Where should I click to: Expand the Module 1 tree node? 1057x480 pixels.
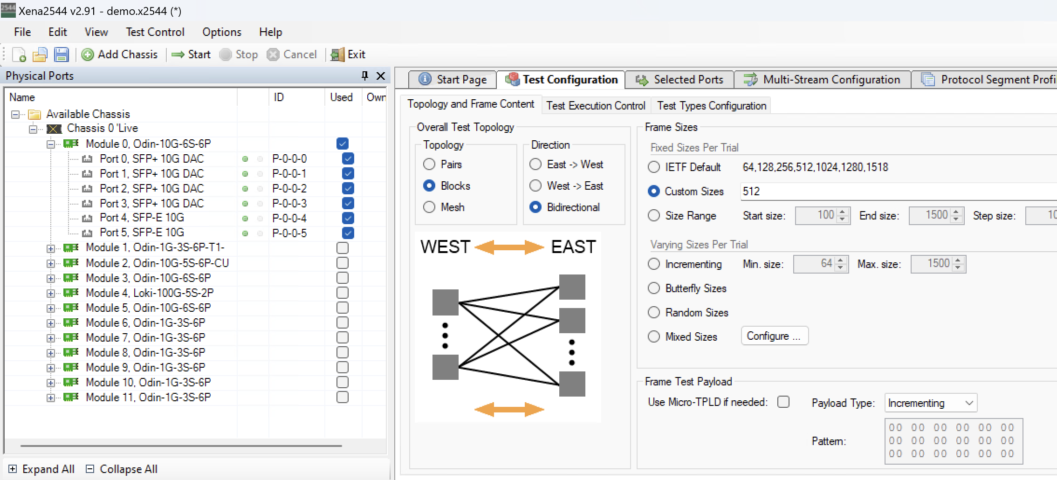pyautogui.click(x=50, y=249)
